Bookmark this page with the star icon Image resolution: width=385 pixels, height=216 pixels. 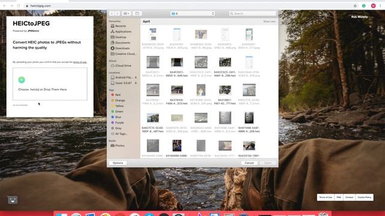point(355,5)
